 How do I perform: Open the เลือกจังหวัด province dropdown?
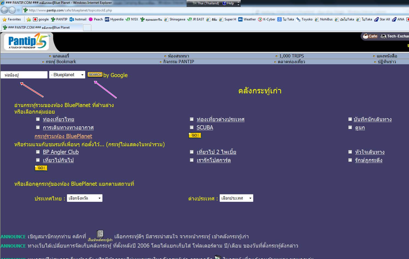[85, 198]
